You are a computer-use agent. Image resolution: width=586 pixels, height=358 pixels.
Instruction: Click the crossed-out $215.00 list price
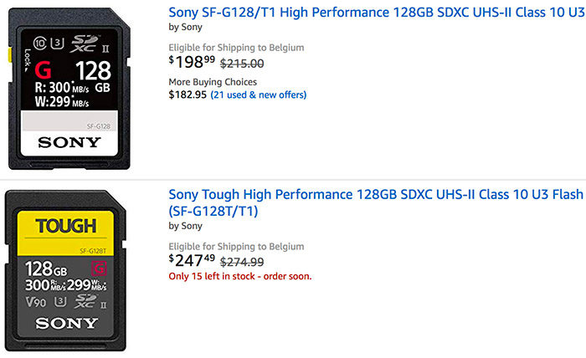point(242,64)
